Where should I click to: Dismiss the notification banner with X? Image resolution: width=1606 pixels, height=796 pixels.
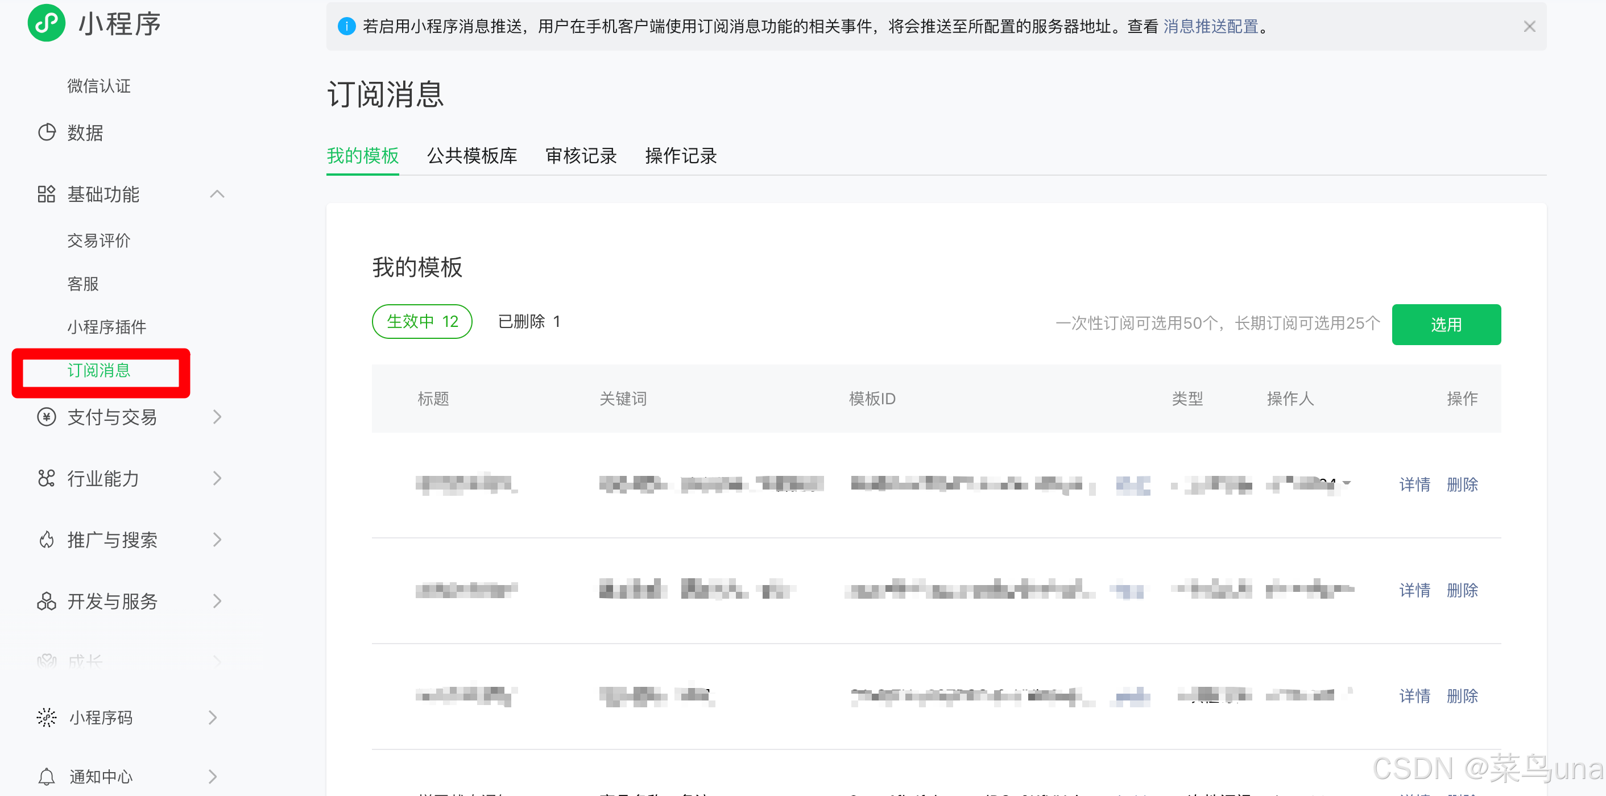(1529, 26)
